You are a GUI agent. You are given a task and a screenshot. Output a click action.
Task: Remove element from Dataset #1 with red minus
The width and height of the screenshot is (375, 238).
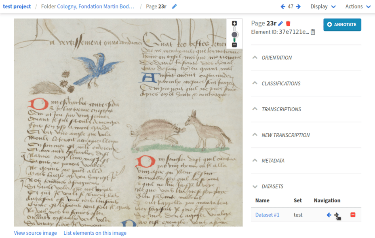pyautogui.click(x=353, y=215)
